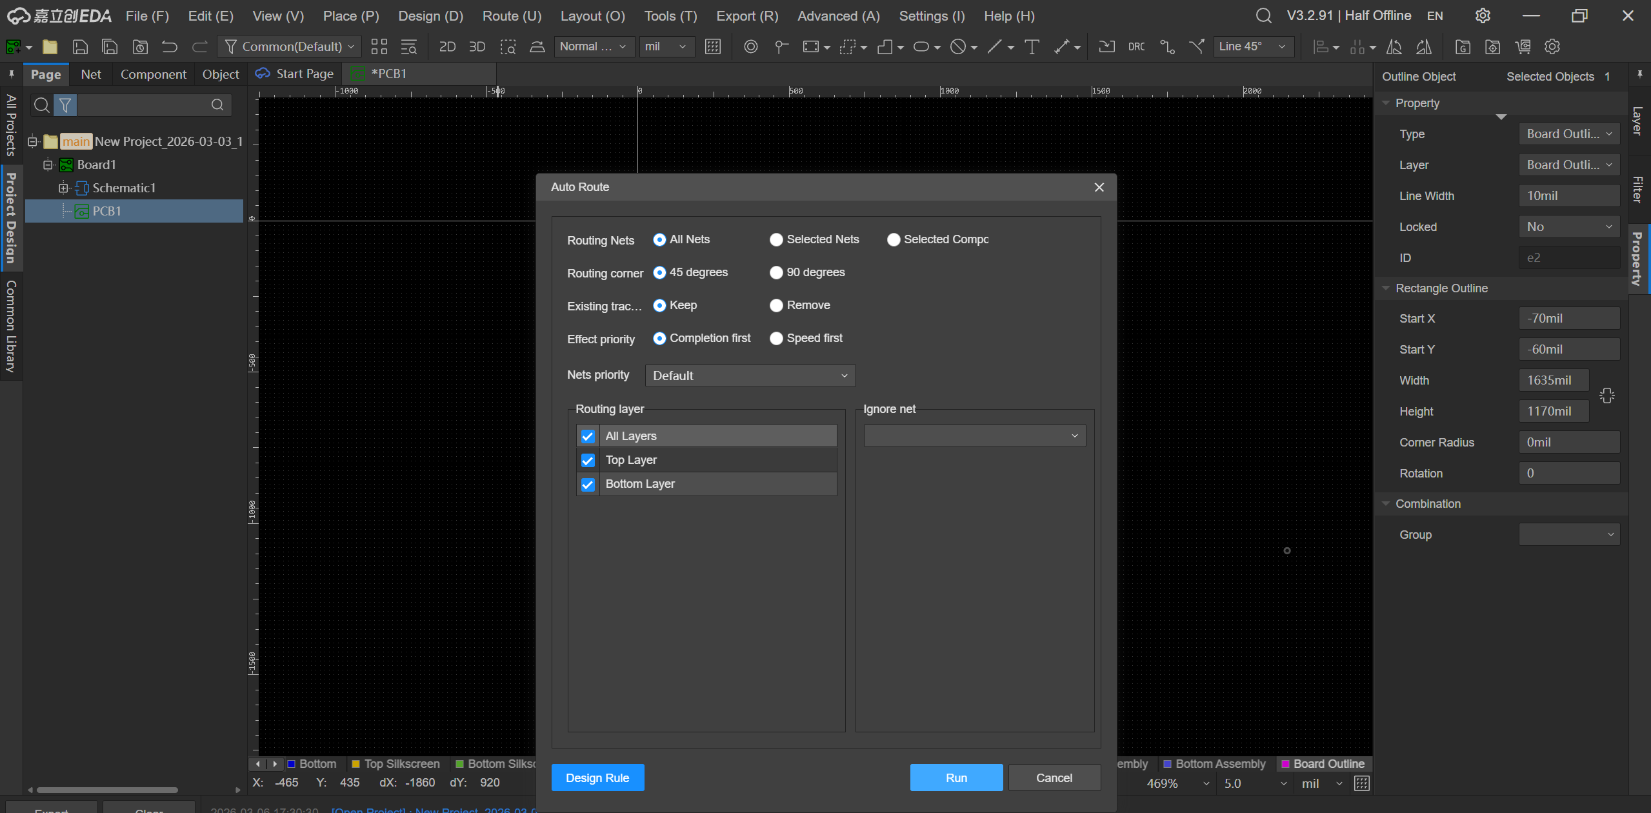The width and height of the screenshot is (1651, 813).
Task: Click the Undo arrow icon
Action: click(x=170, y=46)
